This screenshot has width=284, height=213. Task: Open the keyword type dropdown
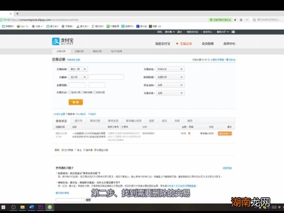[78, 77]
